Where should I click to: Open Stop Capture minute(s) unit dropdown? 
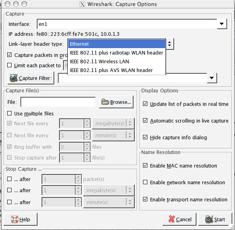pos(109,202)
